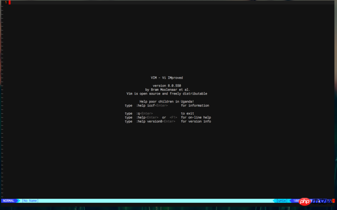Click the 'version 8.0.550' line

point(167,86)
